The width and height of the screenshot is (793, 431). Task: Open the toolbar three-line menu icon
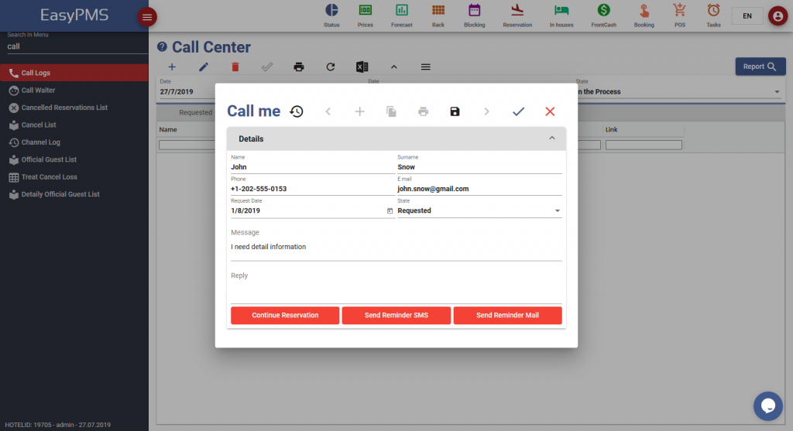click(x=426, y=67)
